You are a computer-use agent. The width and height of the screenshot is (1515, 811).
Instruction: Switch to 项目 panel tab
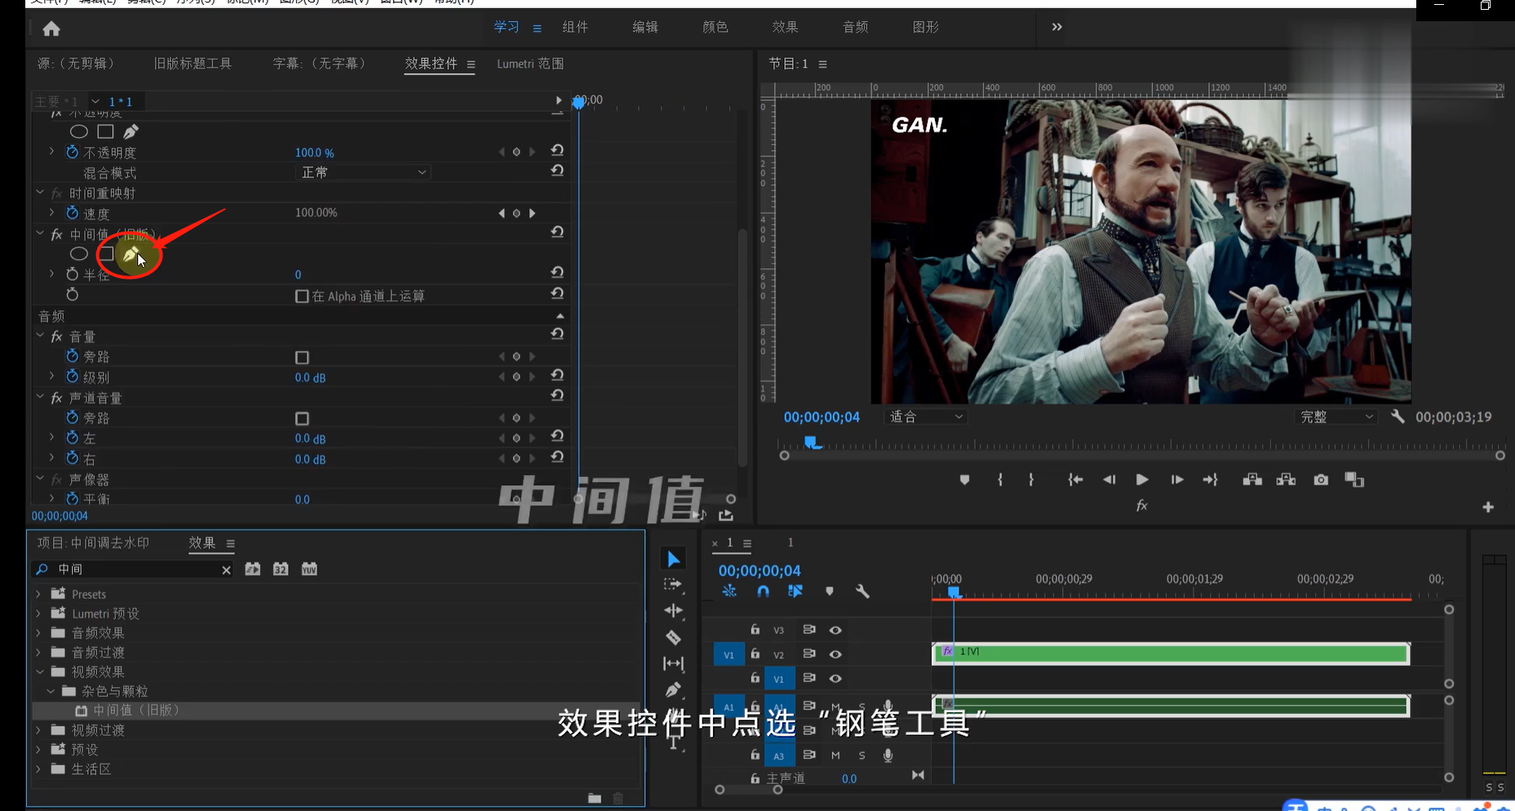pyautogui.click(x=93, y=543)
